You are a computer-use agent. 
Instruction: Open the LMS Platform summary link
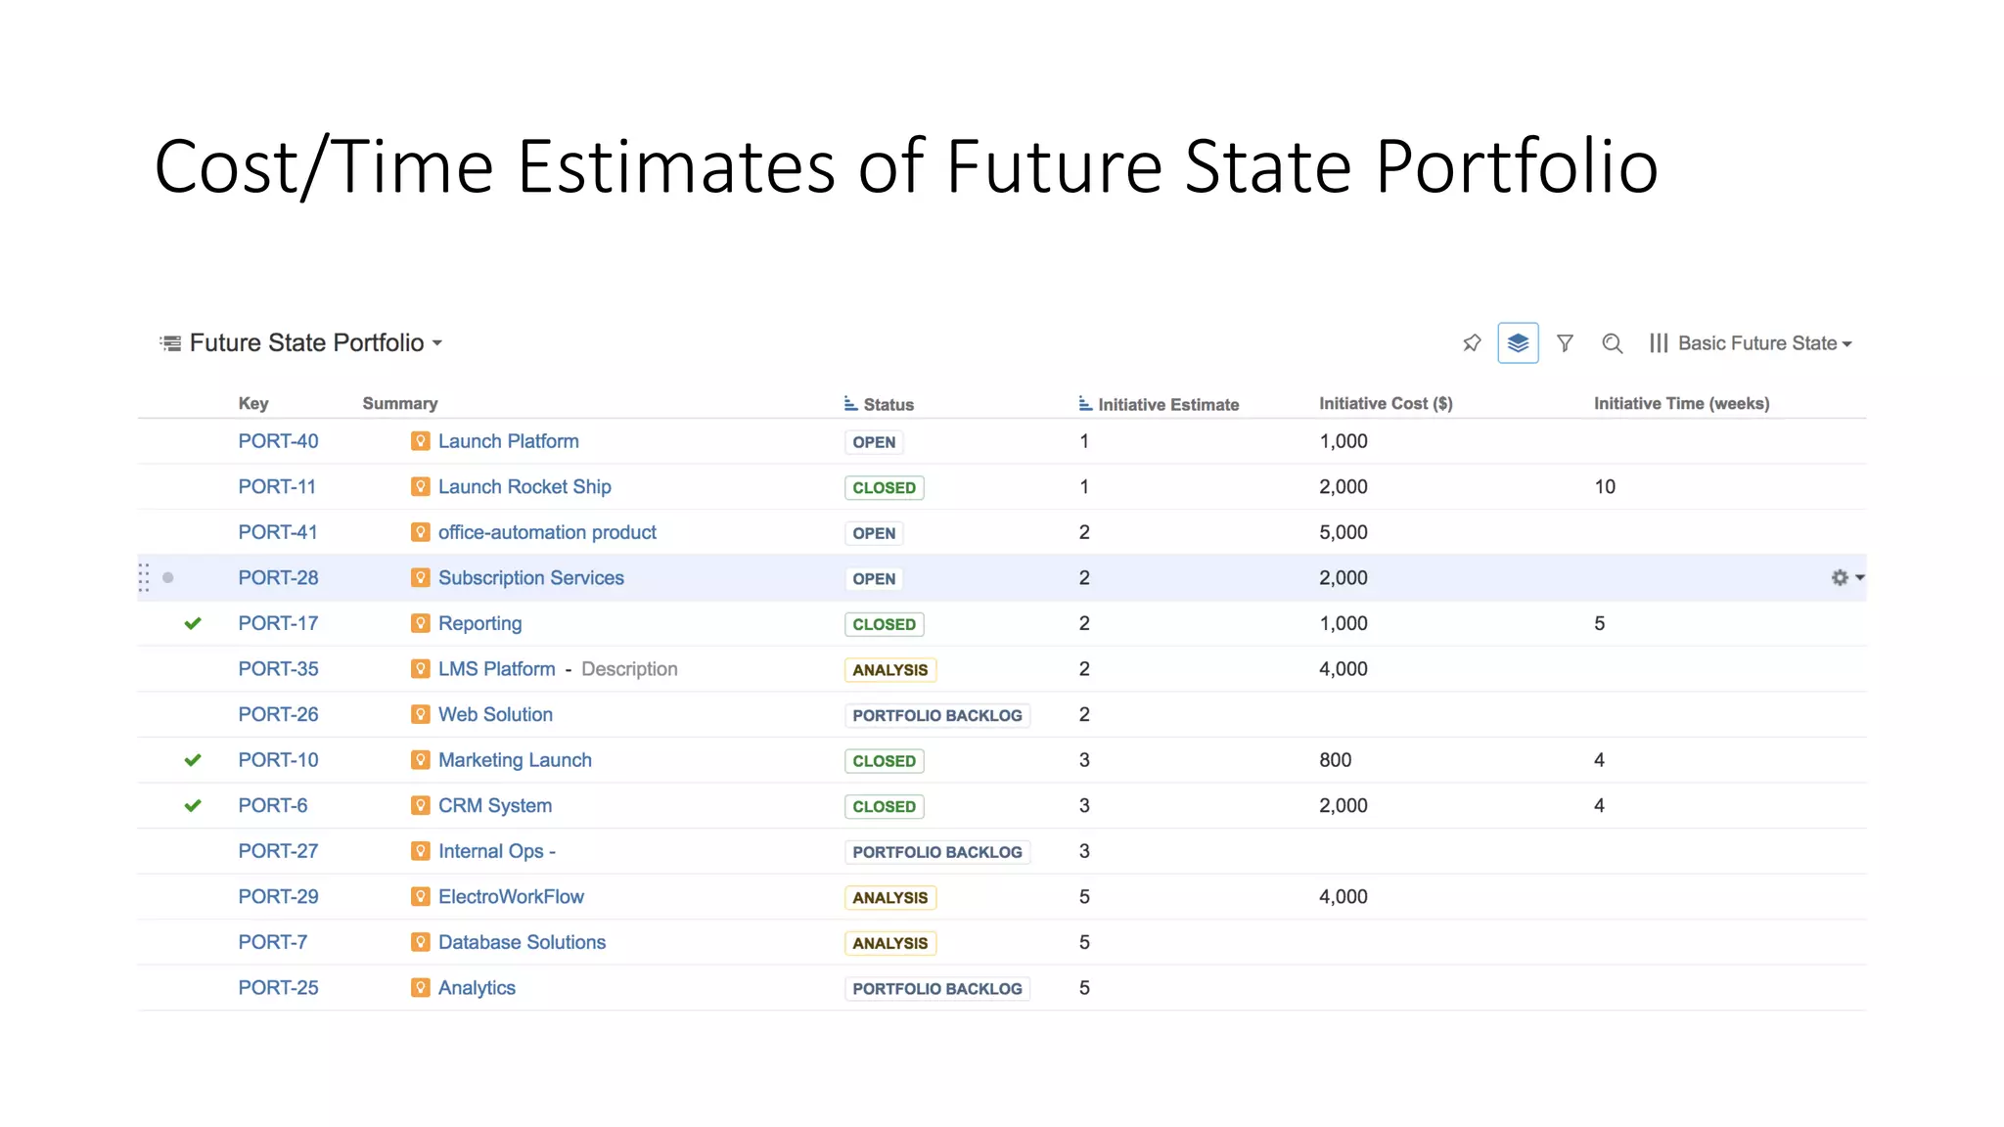tap(496, 669)
